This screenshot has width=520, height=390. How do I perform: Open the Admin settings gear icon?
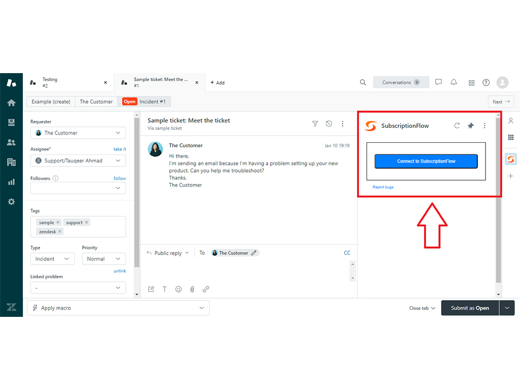click(x=11, y=202)
